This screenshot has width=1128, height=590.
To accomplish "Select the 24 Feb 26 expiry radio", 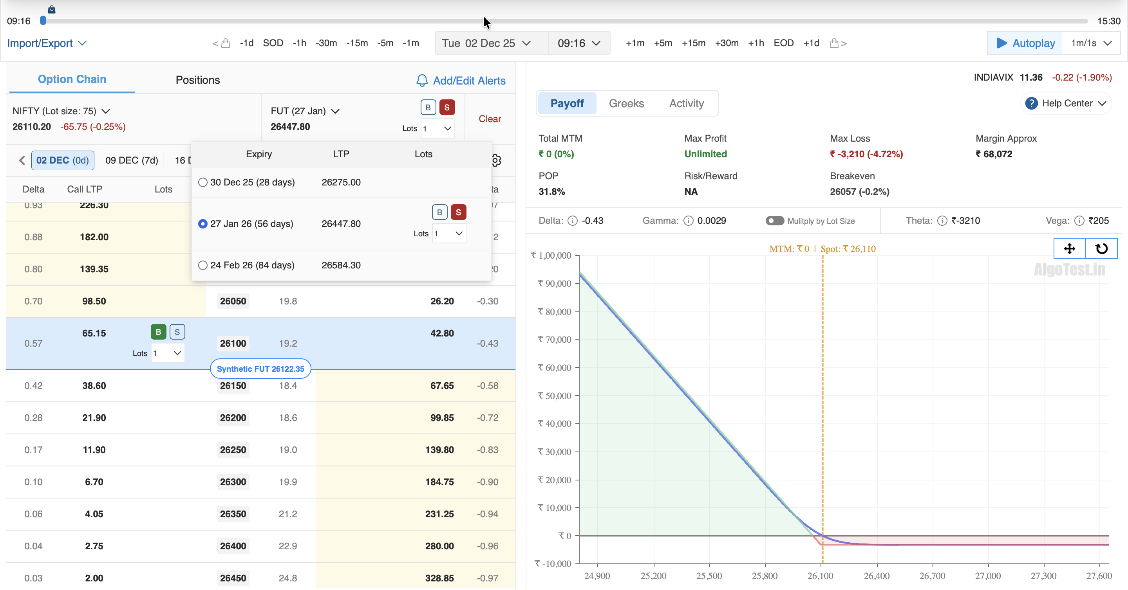I will pos(203,266).
